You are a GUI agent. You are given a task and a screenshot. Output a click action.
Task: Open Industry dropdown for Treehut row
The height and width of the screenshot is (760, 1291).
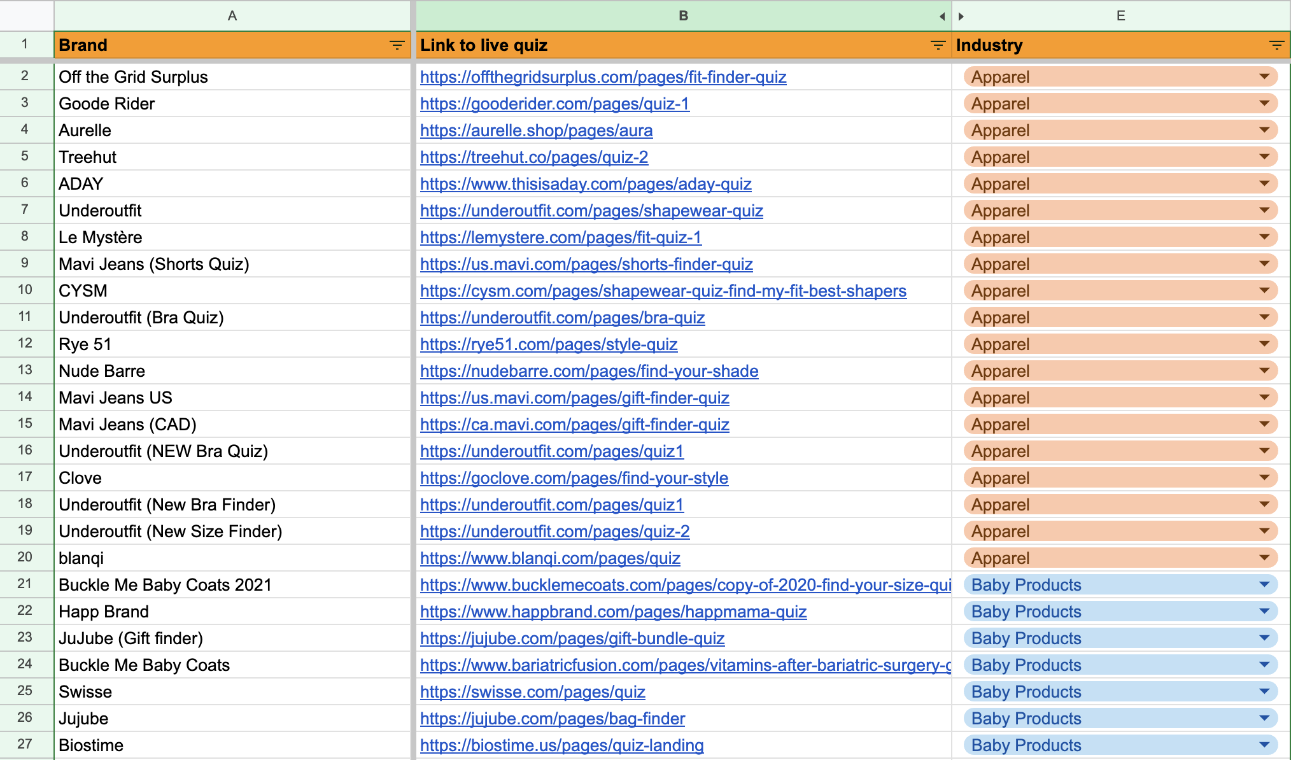pyautogui.click(x=1264, y=157)
